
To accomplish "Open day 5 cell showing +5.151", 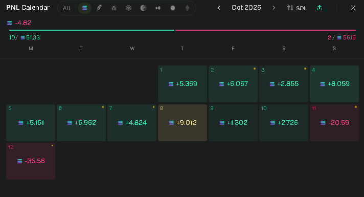I will click(31, 123).
